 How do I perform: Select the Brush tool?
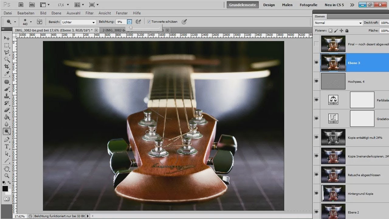tap(7, 89)
